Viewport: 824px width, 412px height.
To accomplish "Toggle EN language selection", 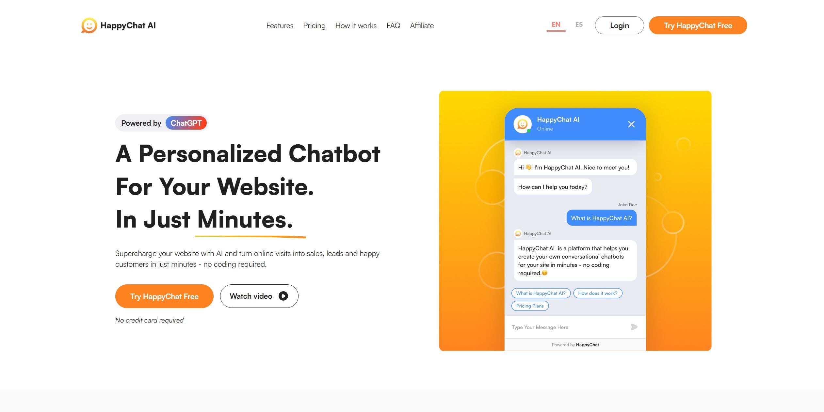I will [x=556, y=25].
